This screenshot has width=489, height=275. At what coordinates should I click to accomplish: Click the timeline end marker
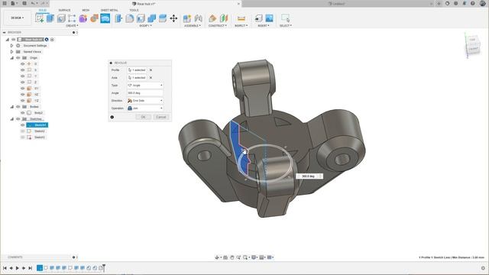click(104, 267)
